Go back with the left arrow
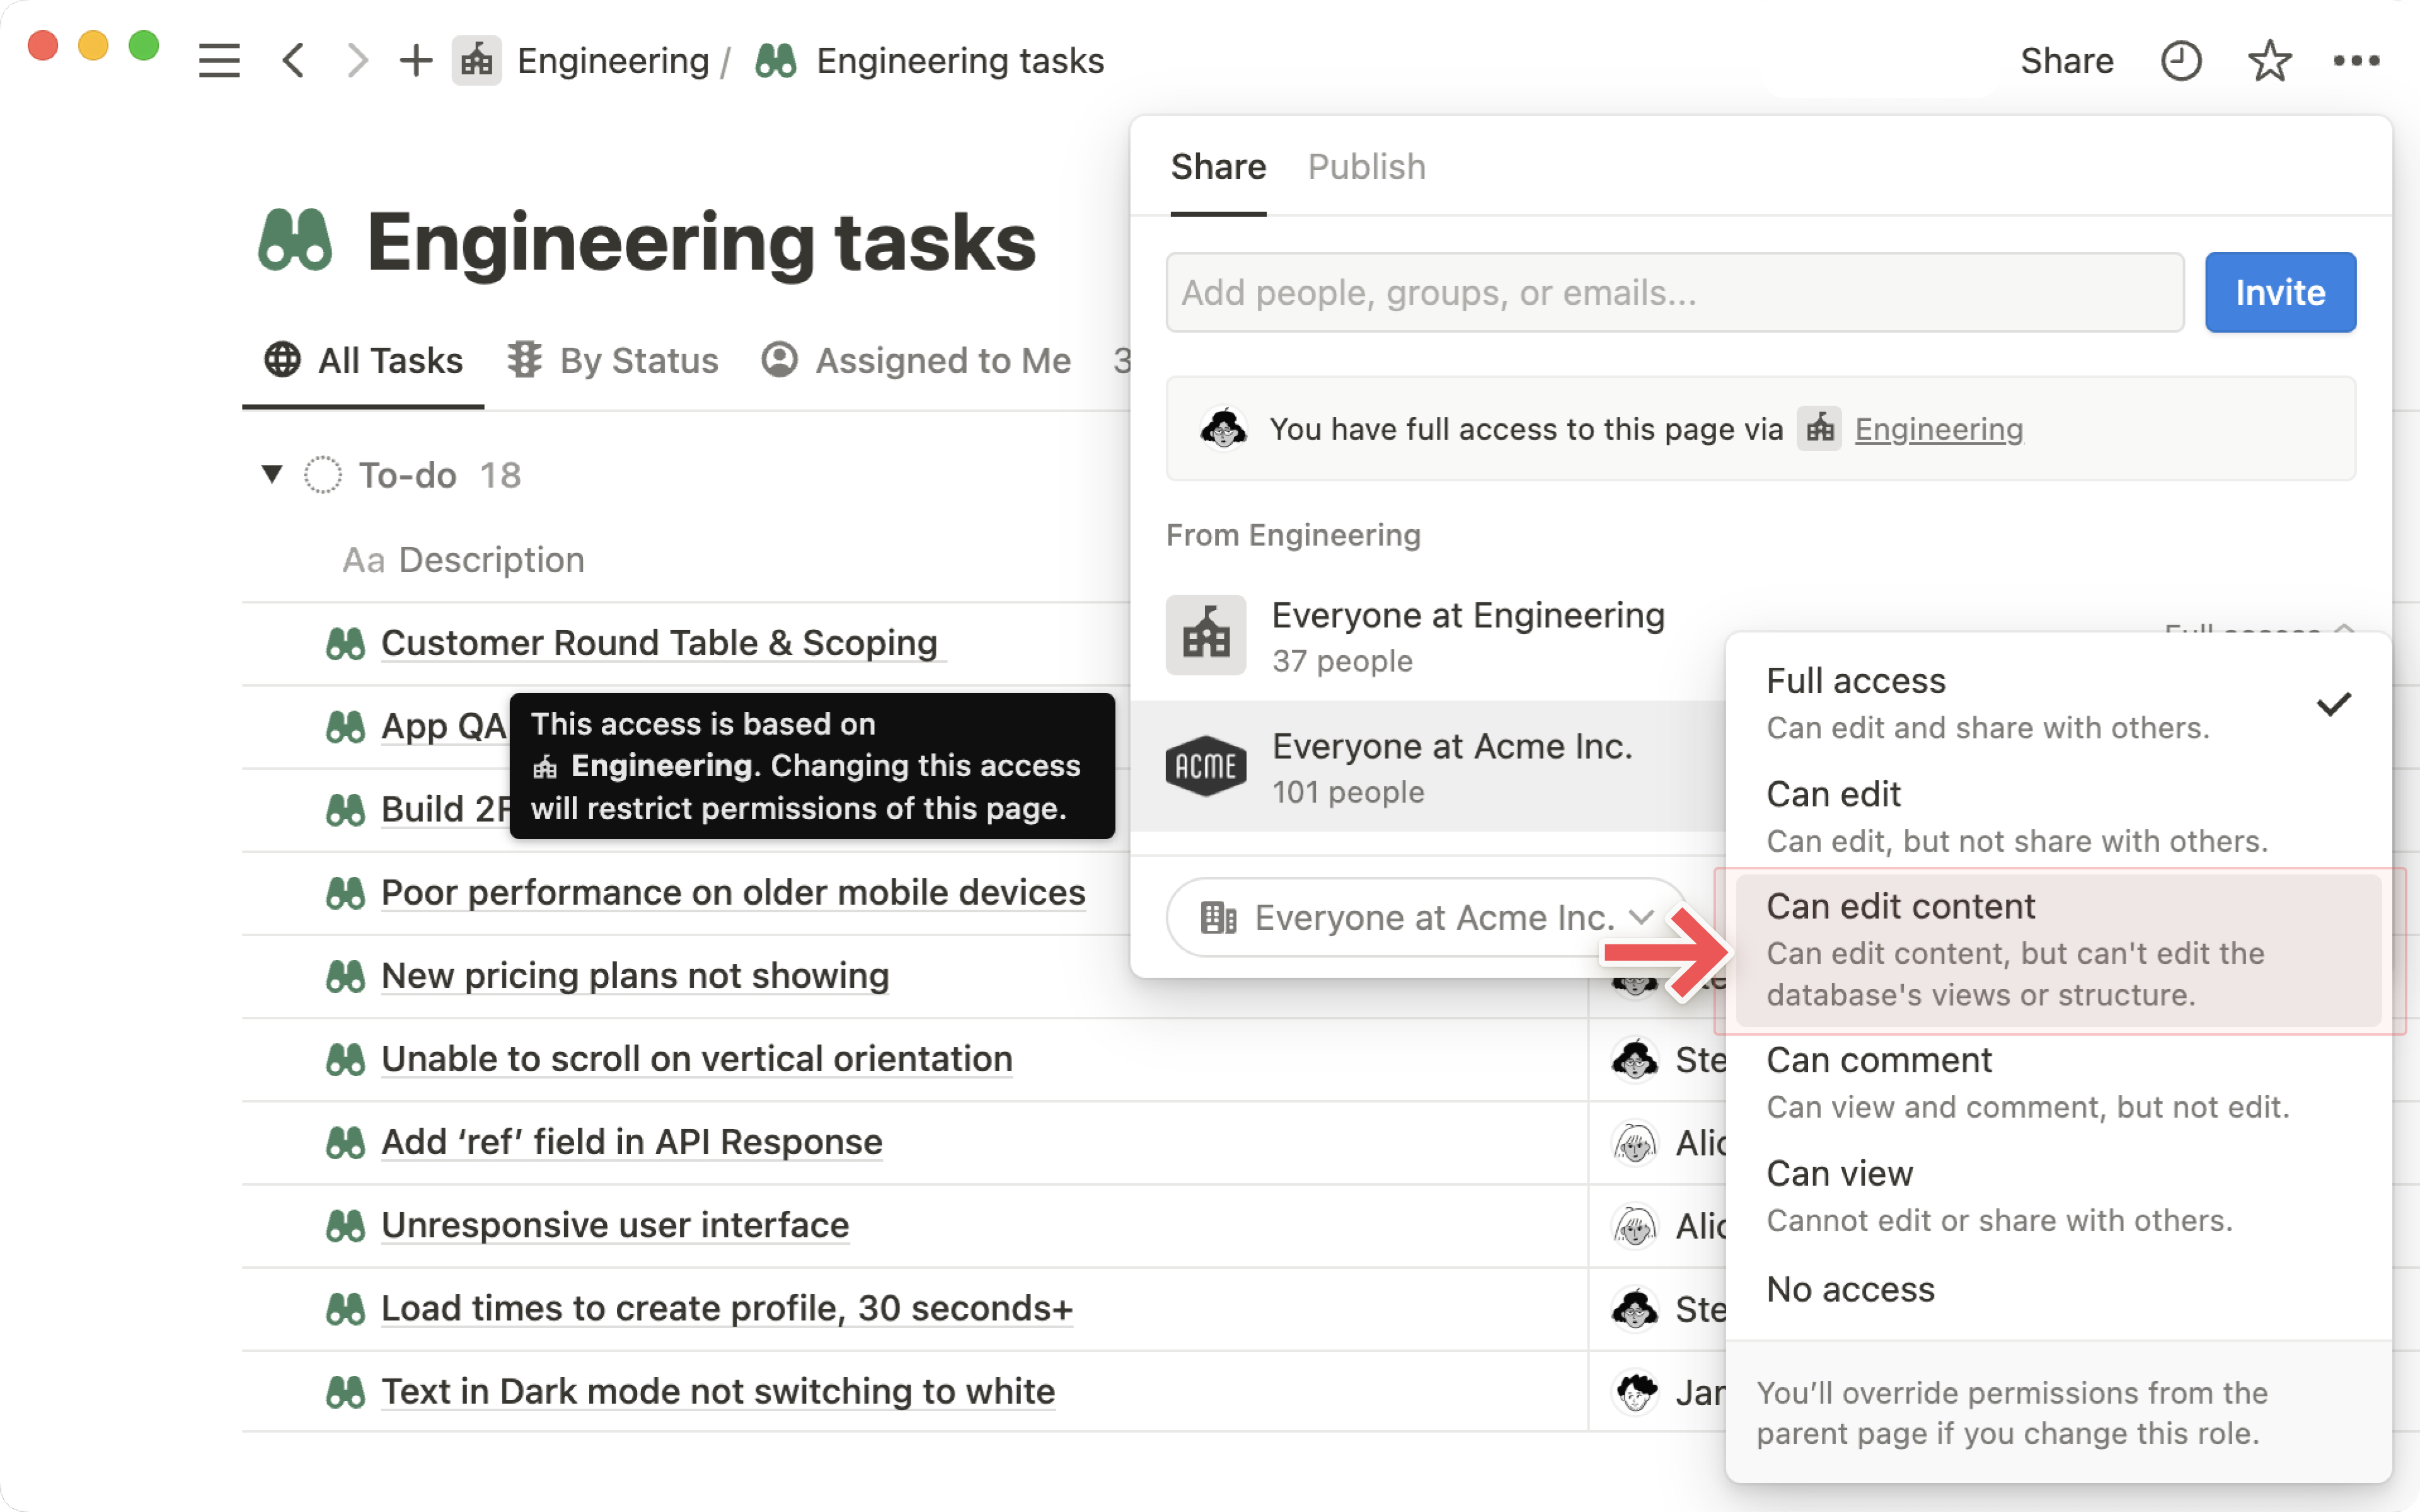The width and height of the screenshot is (2420, 1512). pos(293,61)
